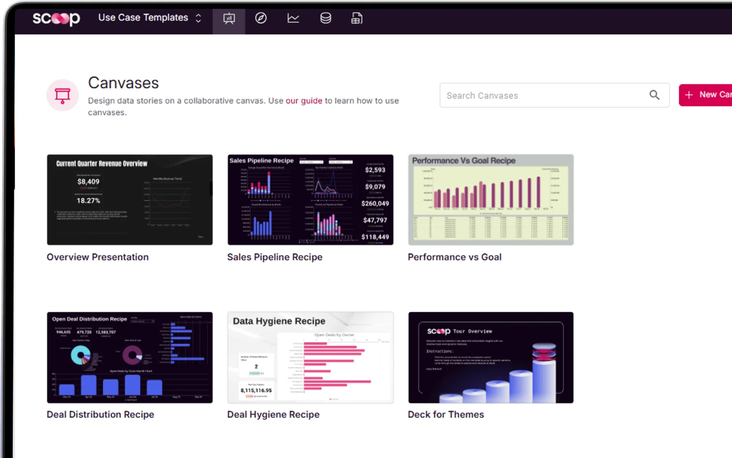This screenshot has width=732, height=458.
Task: Click the 'Deck for Themes' title
Action: [x=446, y=414]
